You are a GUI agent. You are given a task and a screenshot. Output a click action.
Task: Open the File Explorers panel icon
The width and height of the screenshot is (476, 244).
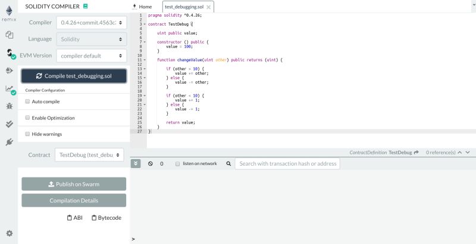10,35
